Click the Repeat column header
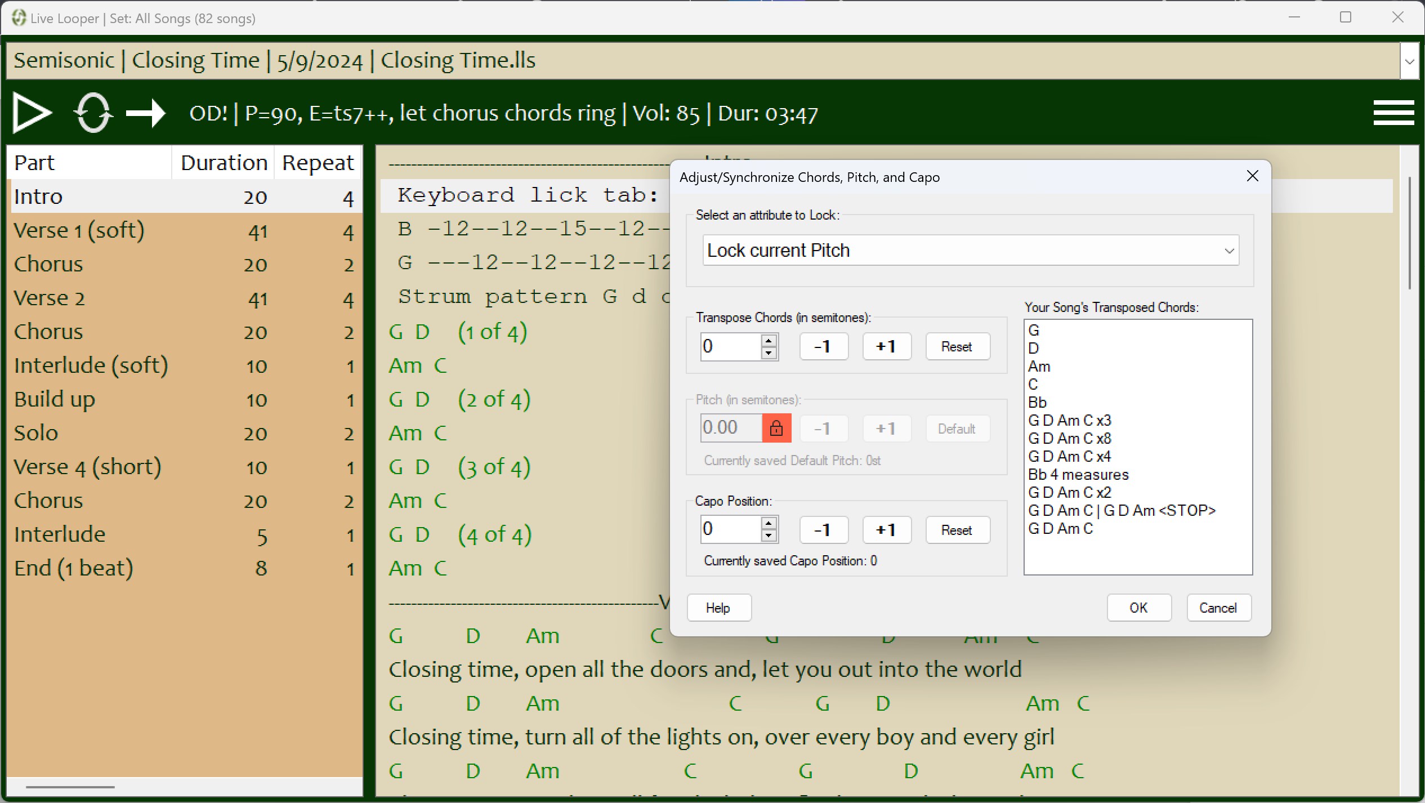Image resolution: width=1425 pixels, height=803 pixels. click(x=318, y=163)
